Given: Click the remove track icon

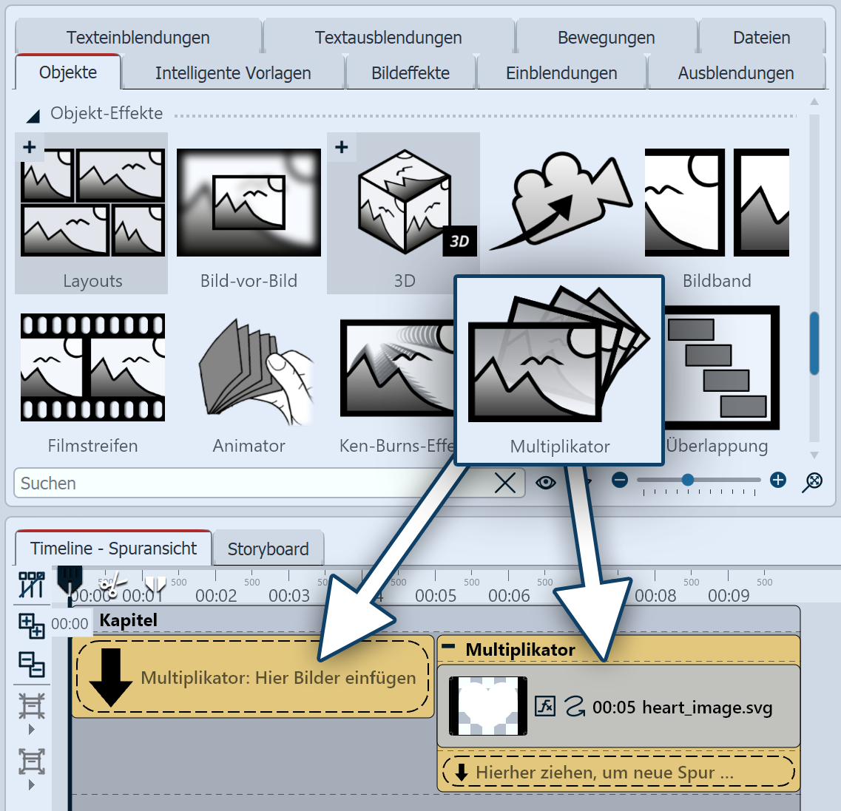Looking at the screenshot, I should point(32,665).
